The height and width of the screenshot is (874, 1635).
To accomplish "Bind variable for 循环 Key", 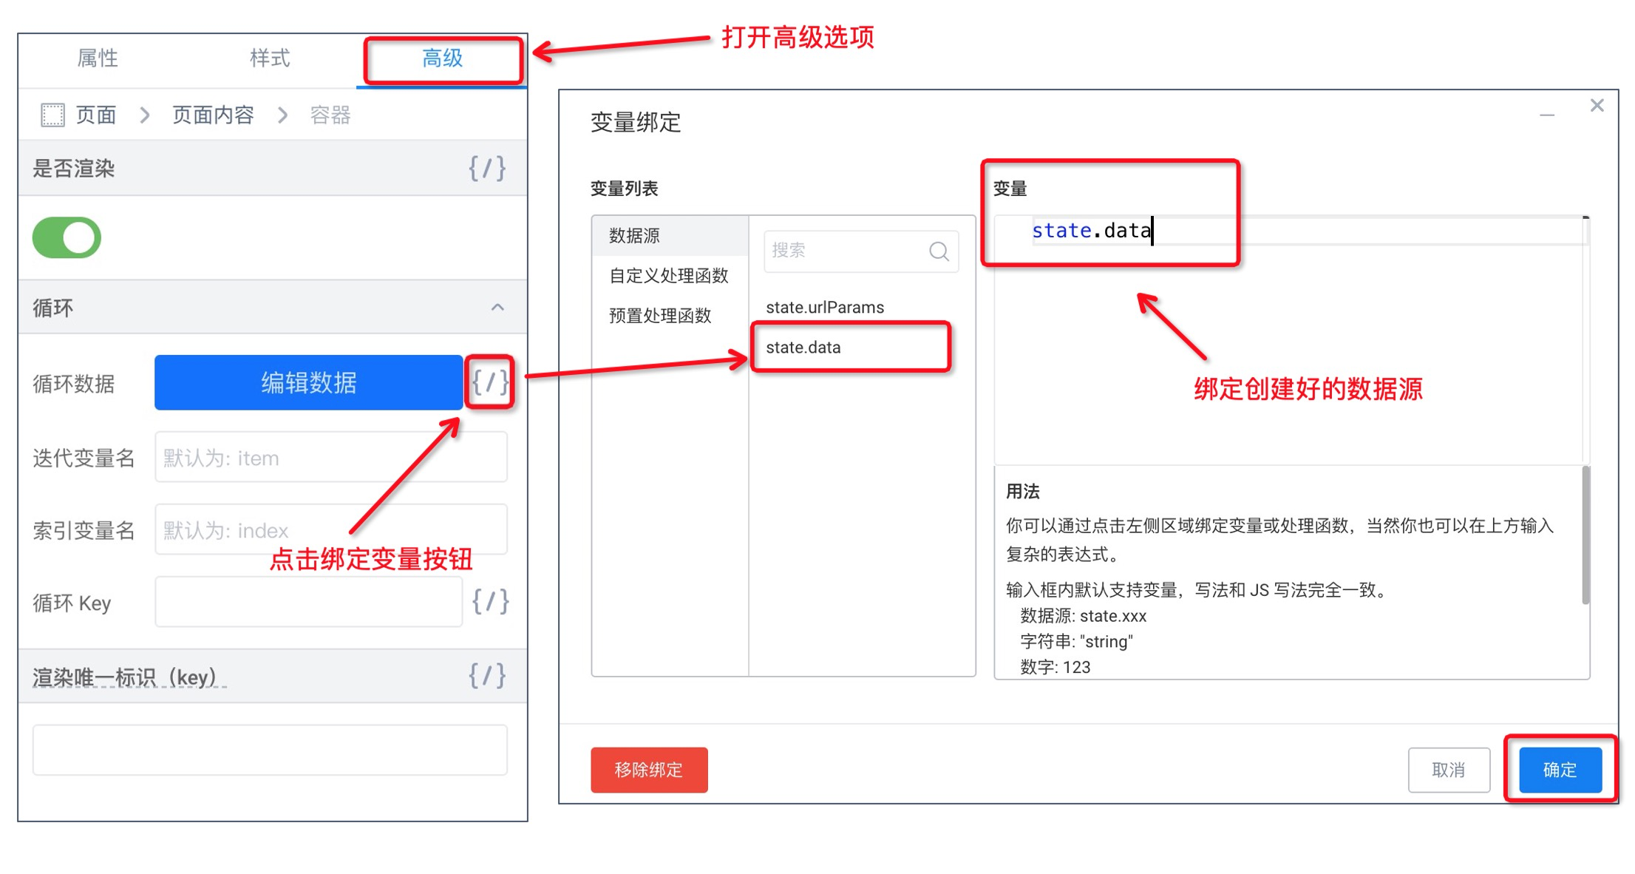I will (491, 602).
